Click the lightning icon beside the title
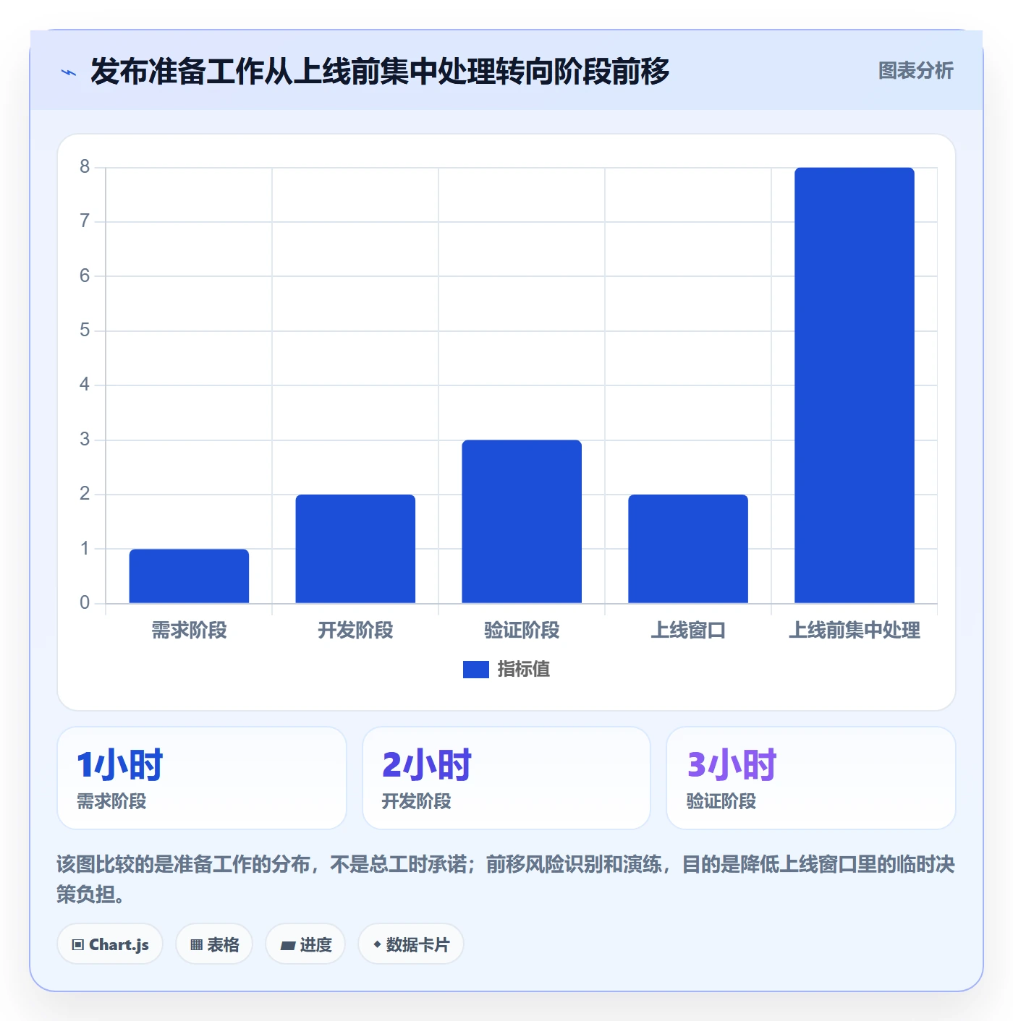The width and height of the screenshot is (1013, 1021). coord(69,72)
